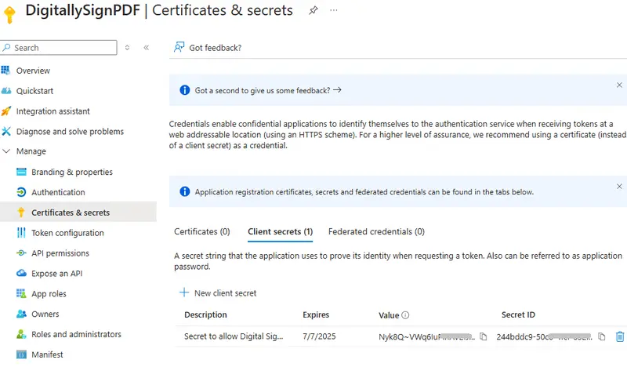Click the Nyk8Q secret value text
The image size is (627, 367).
426,337
